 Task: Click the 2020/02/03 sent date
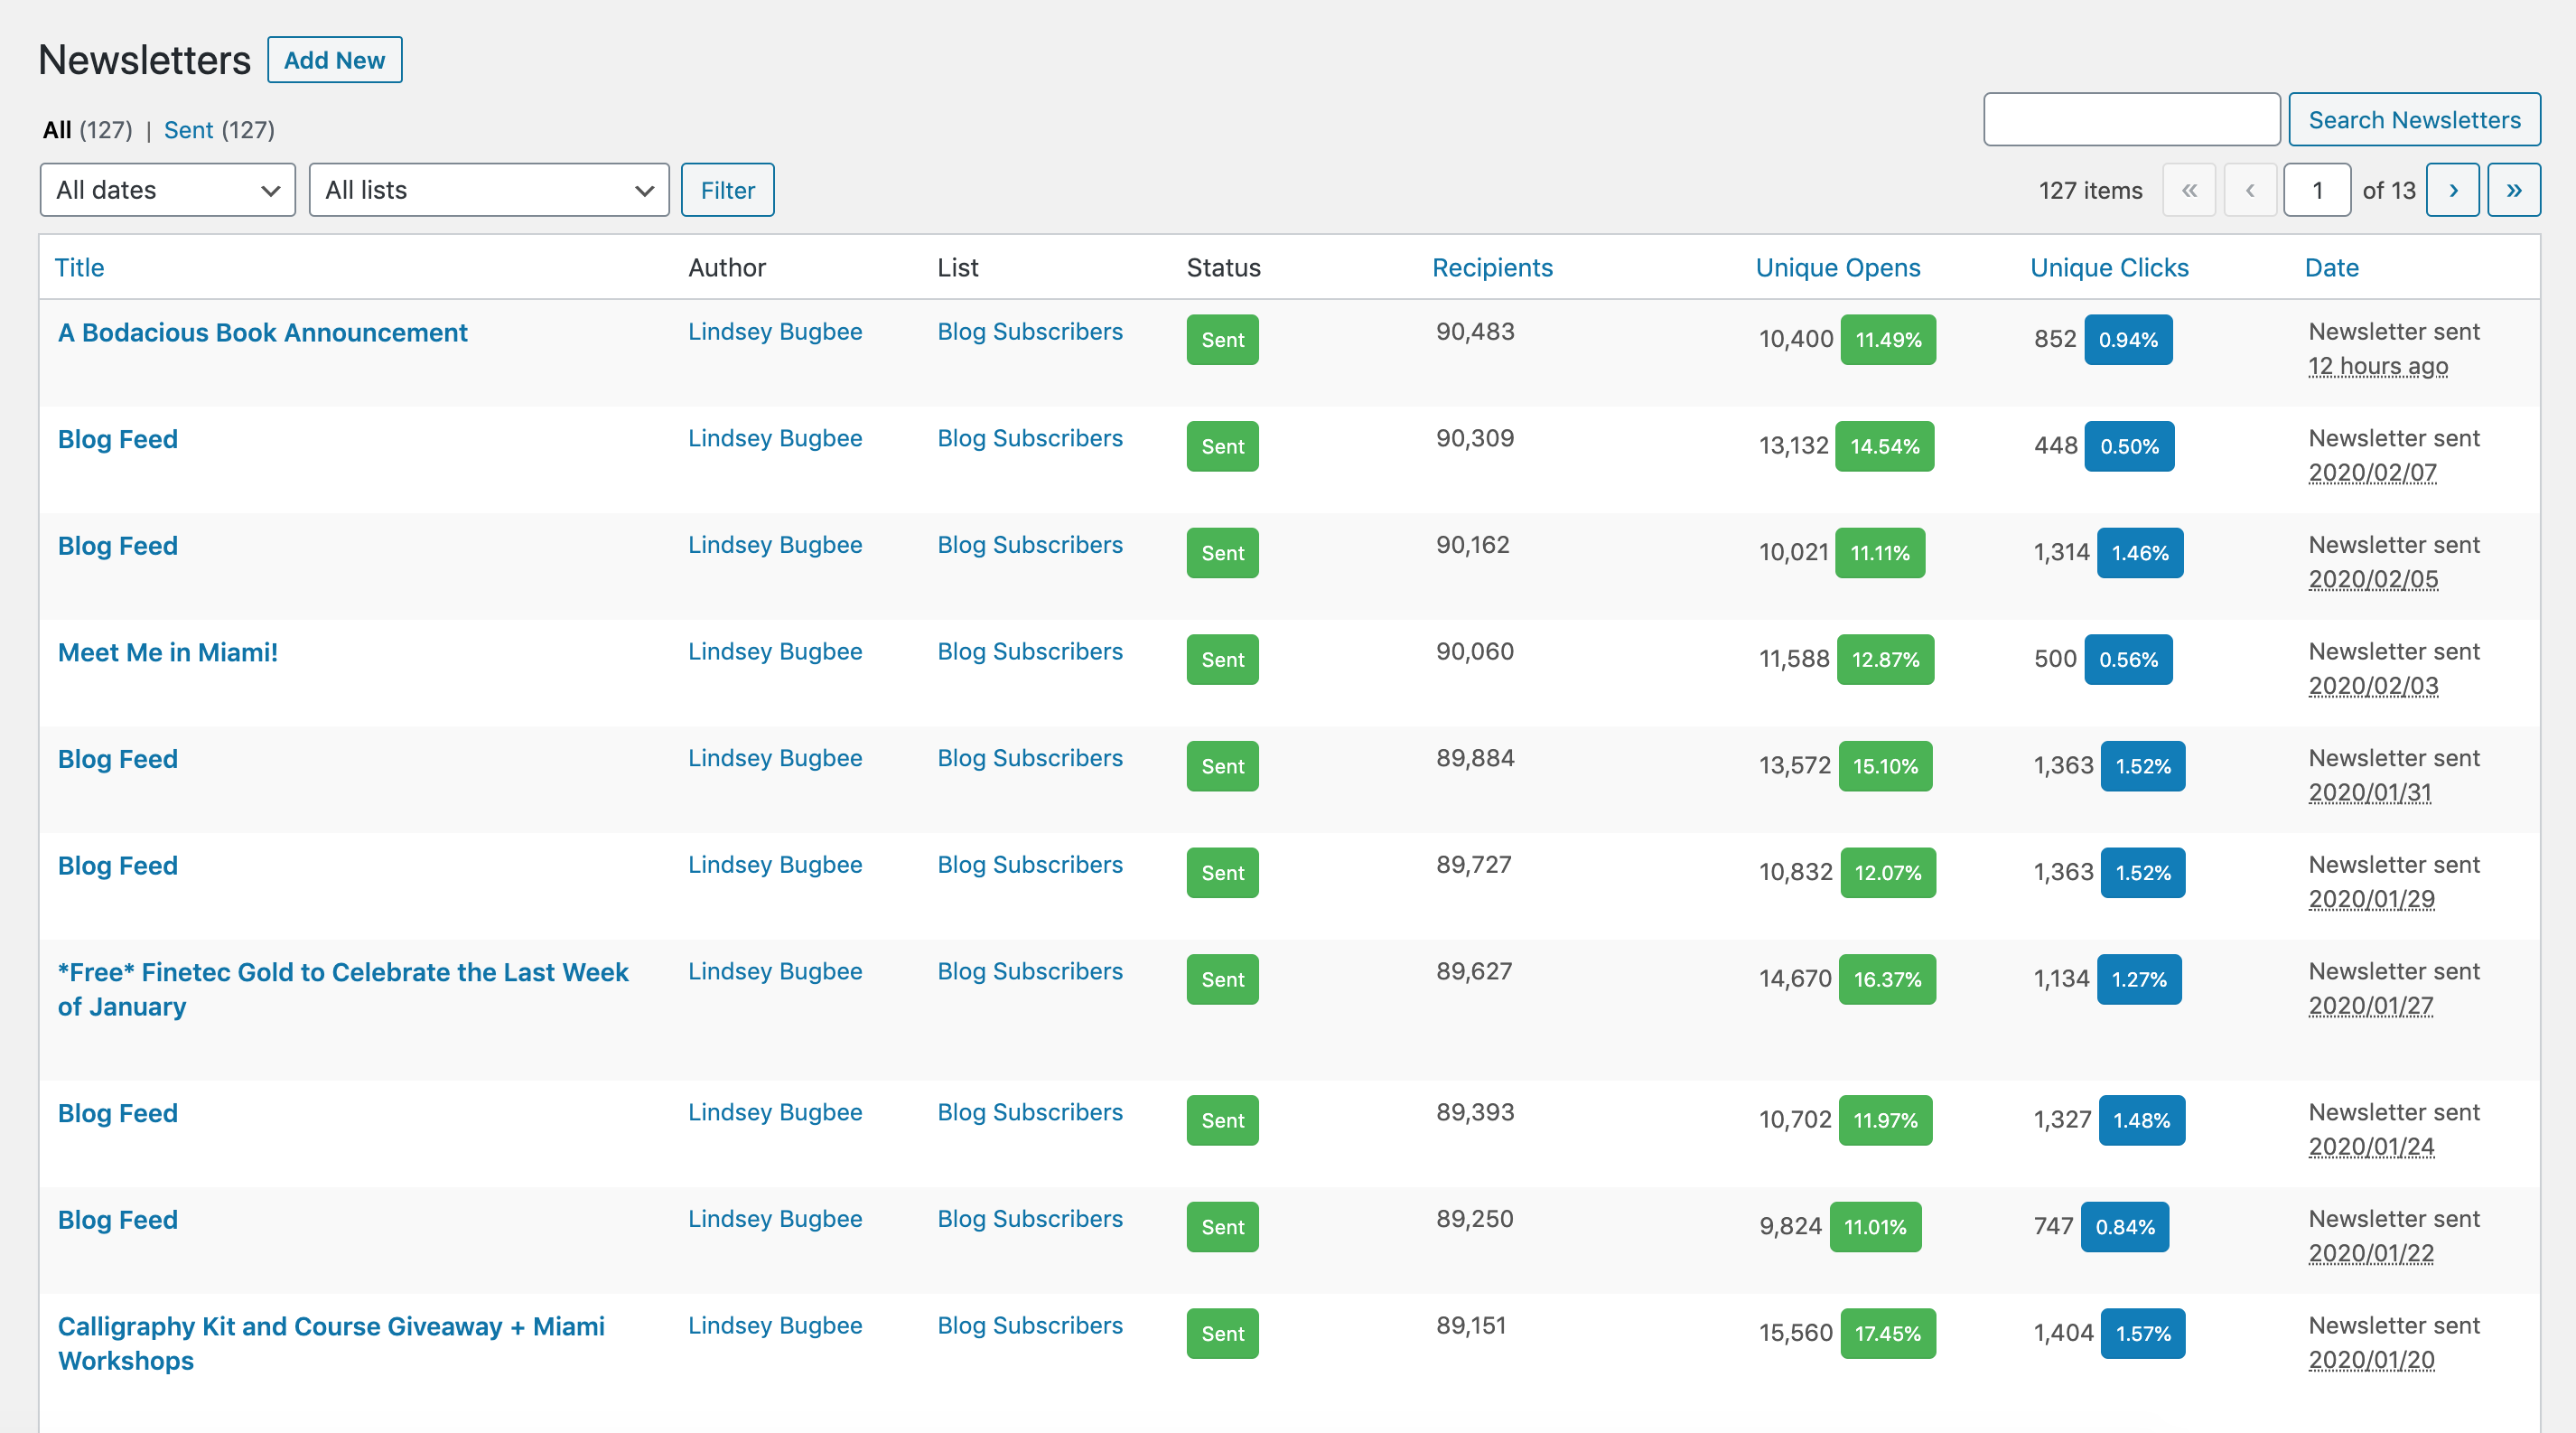(2373, 687)
